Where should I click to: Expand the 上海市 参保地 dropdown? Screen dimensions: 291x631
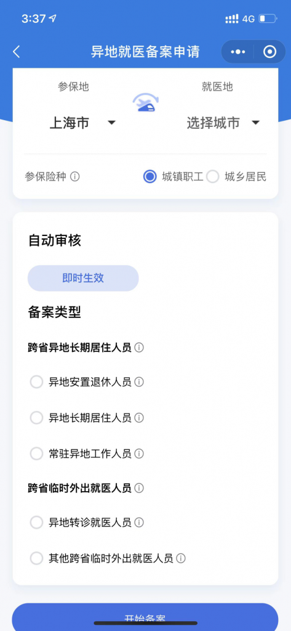(x=82, y=123)
